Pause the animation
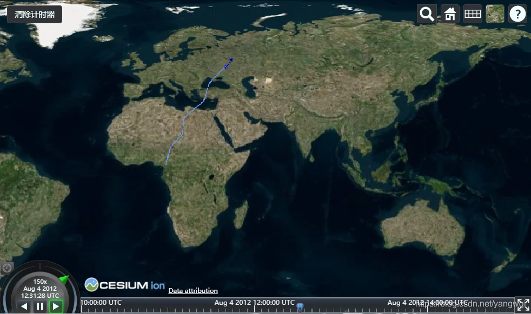 [x=40, y=306]
